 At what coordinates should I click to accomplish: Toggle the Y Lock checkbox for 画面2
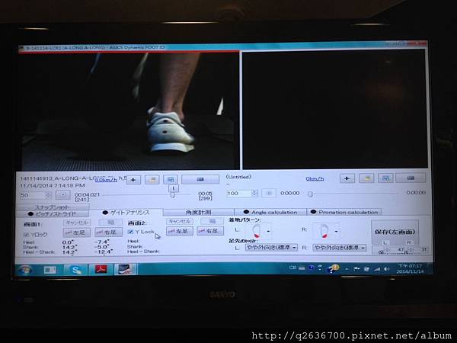point(130,232)
